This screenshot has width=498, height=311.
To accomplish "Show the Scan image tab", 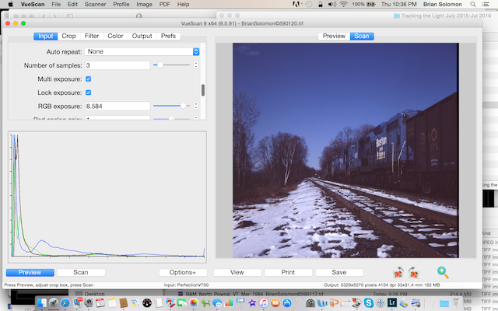I will click(x=362, y=37).
